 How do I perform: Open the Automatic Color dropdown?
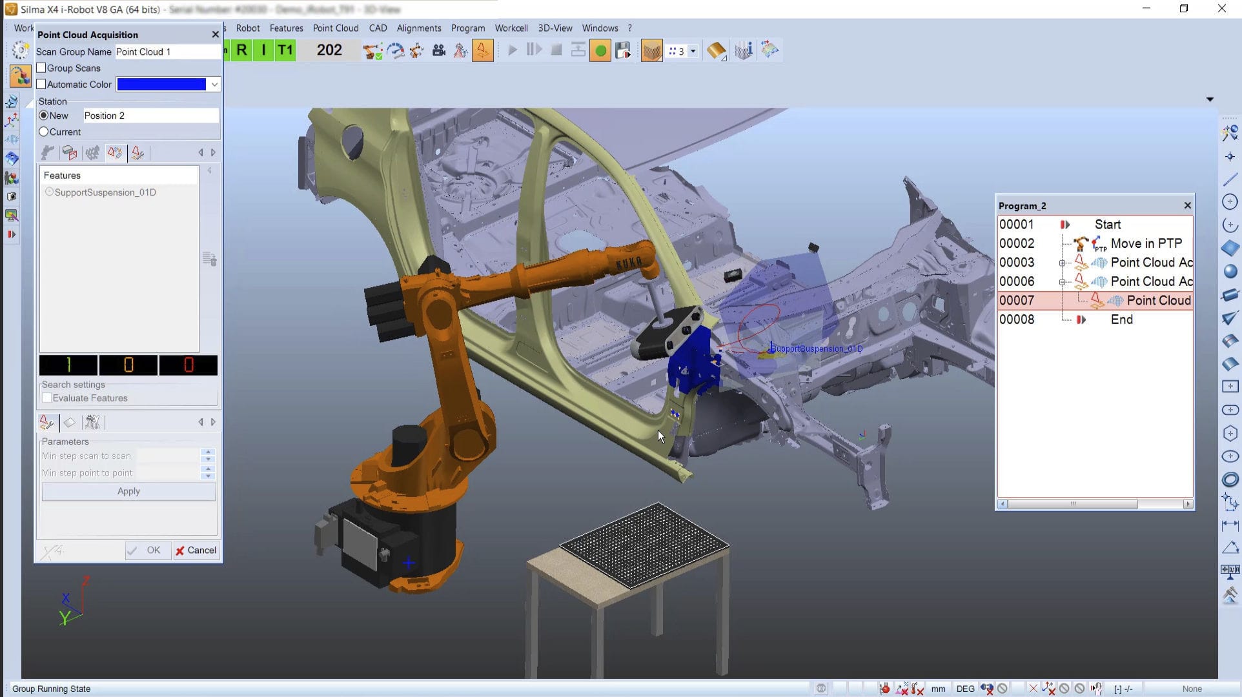214,84
